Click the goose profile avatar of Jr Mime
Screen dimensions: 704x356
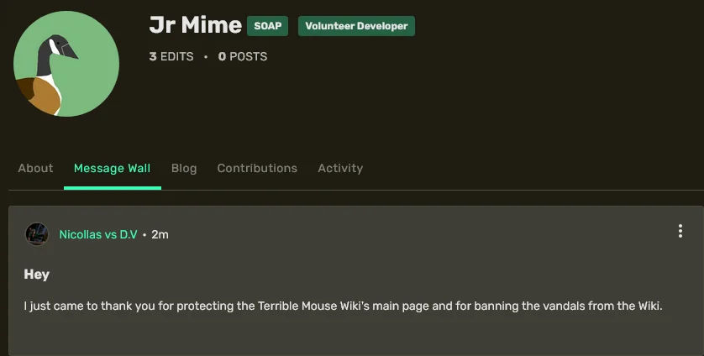tap(66, 64)
